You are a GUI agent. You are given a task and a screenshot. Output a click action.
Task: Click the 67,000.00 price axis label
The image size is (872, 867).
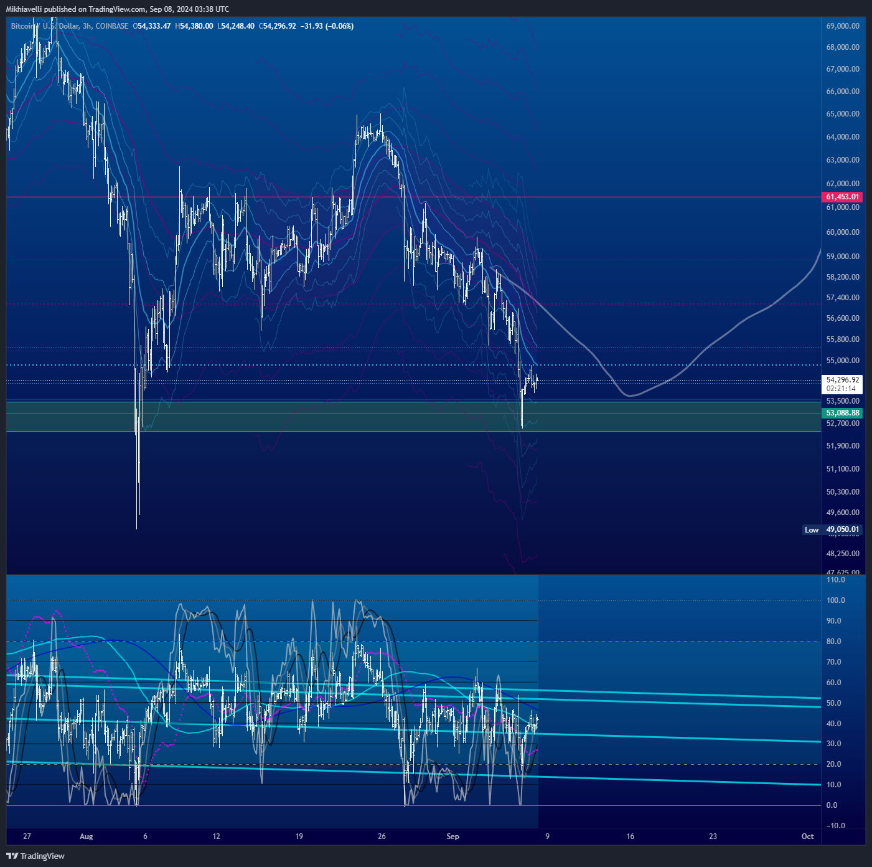click(x=843, y=69)
